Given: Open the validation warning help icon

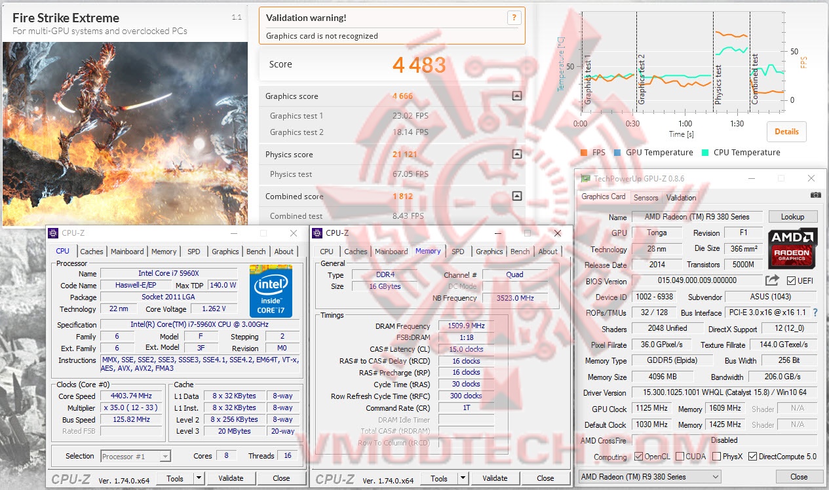Looking at the screenshot, I should [x=514, y=18].
